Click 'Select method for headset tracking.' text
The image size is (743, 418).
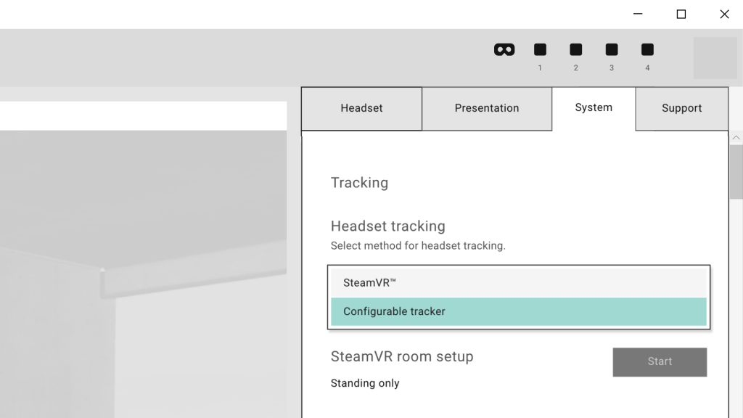click(x=418, y=246)
